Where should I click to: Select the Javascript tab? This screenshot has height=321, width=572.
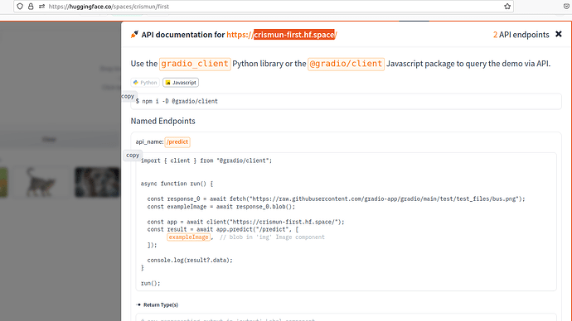pyautogui.click(x=181, y=83)
